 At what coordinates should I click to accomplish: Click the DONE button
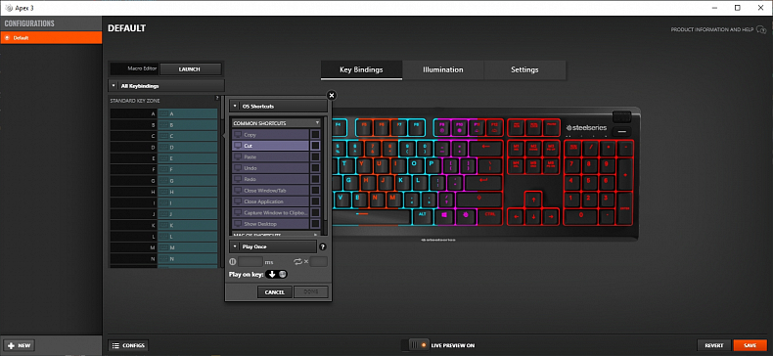tap(311, 291)
